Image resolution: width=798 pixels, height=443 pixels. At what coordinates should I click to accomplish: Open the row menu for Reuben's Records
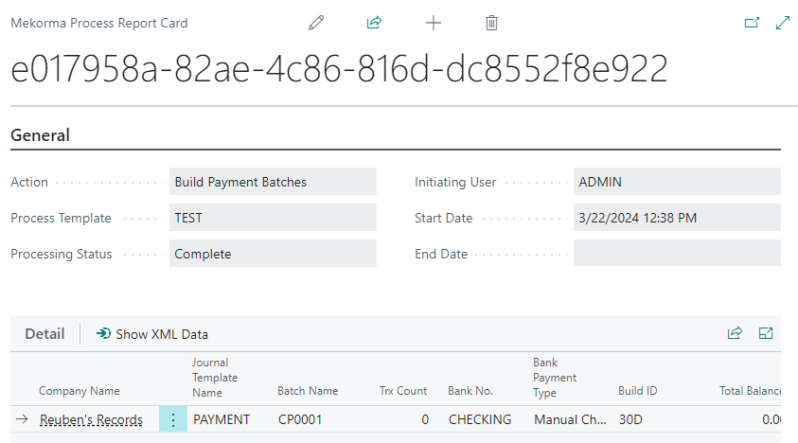pyautogui.click(x=173, y=419)
